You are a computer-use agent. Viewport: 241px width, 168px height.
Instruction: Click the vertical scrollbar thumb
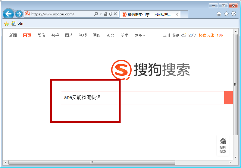point(236,84)
